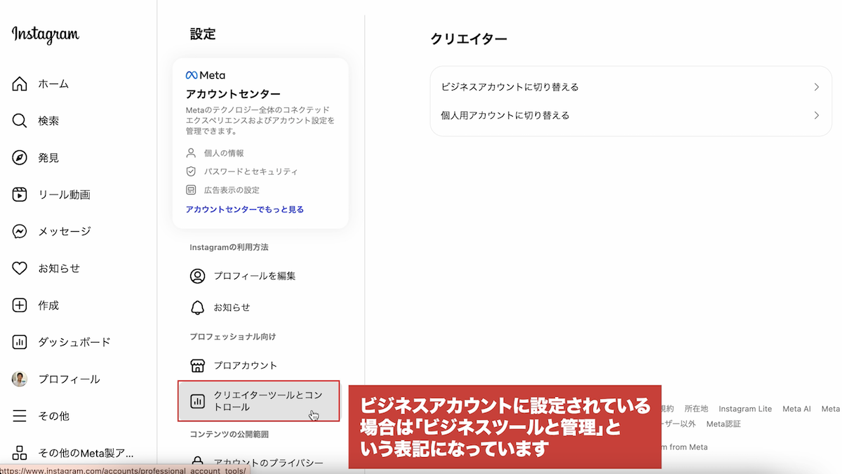Click the Instagram logo

(x=46, y=34)
